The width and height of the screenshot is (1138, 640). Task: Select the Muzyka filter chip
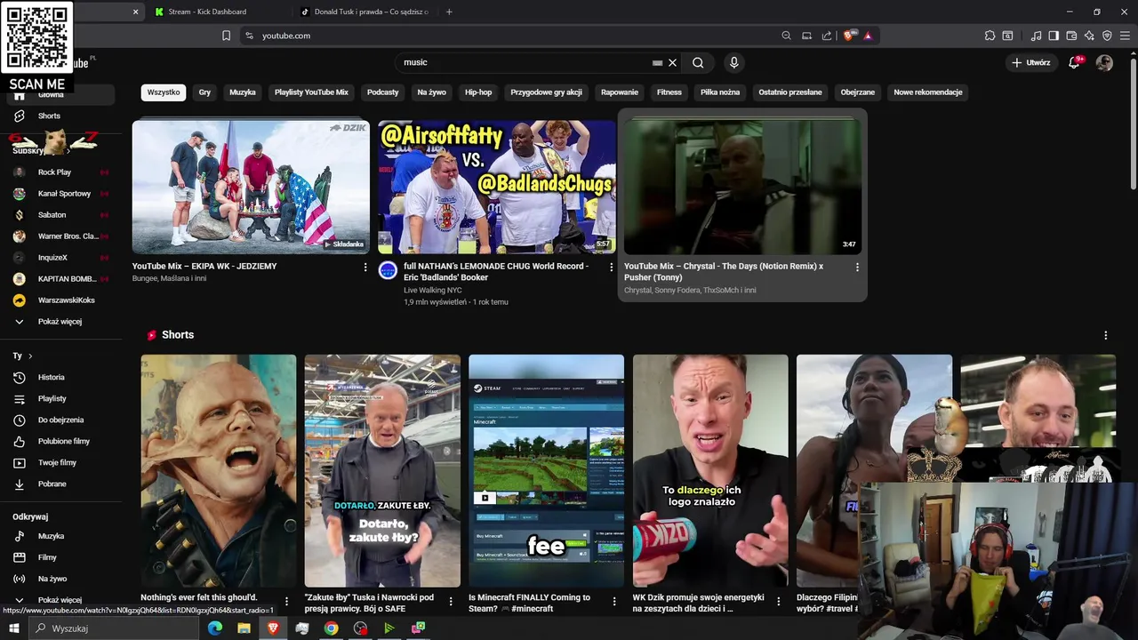click(x=242, y=92)
